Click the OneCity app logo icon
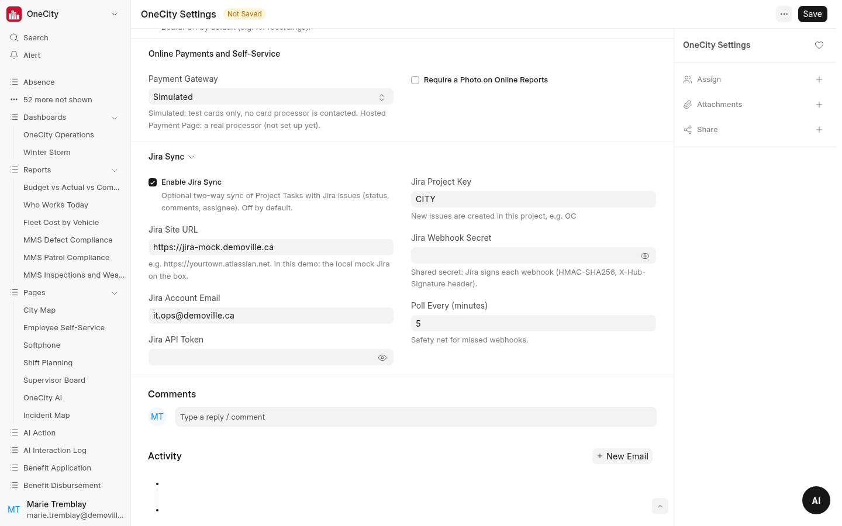 14,14
